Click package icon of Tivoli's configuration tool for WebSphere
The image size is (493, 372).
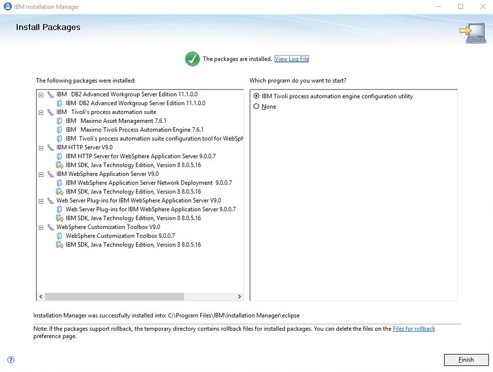tap(59, 139)
